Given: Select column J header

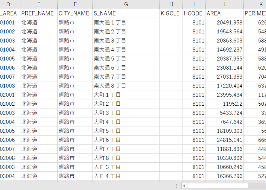Looking at the screenshot, I should point(225,4).
